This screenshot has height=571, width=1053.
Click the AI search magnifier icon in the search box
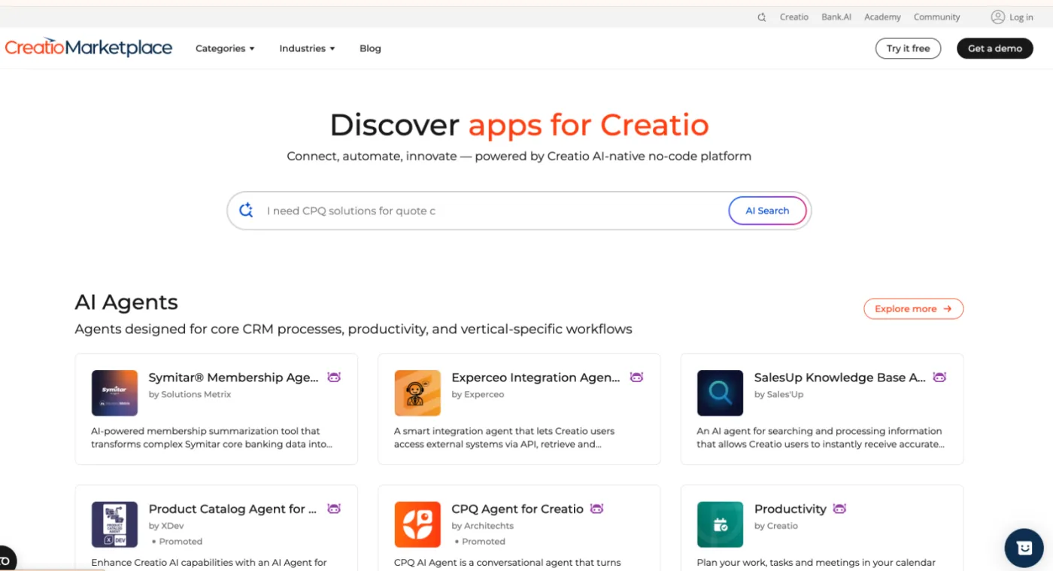click(246, 211)
